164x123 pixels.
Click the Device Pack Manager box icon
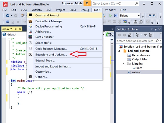click(x=31, y=21)
